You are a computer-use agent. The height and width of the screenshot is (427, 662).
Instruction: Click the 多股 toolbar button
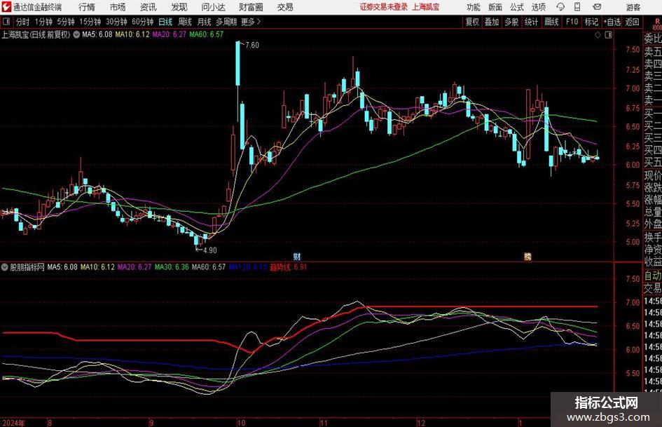511,22
